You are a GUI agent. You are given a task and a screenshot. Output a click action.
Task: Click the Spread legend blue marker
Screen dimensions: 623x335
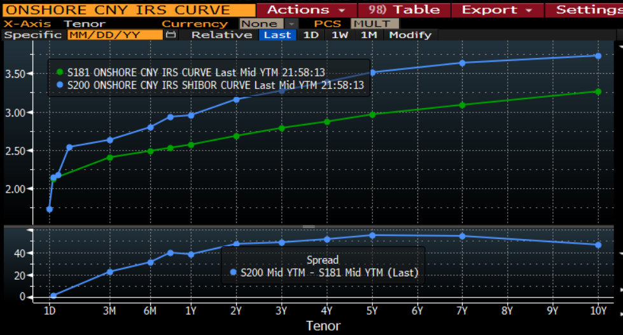(234, 272)
